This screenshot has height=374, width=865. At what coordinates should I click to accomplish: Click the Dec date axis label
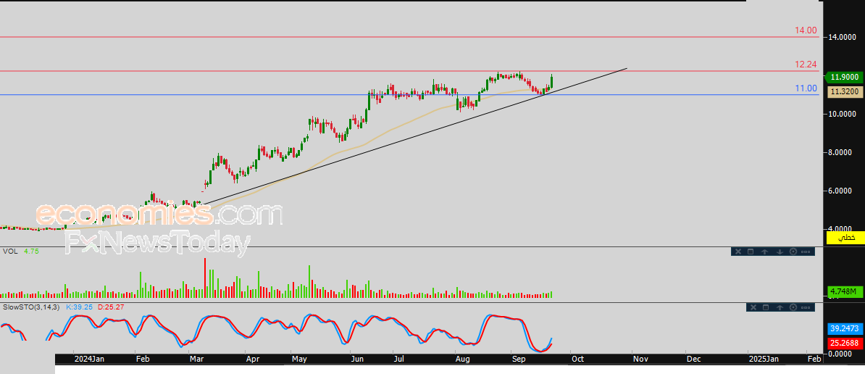click(x=693, y=359)
